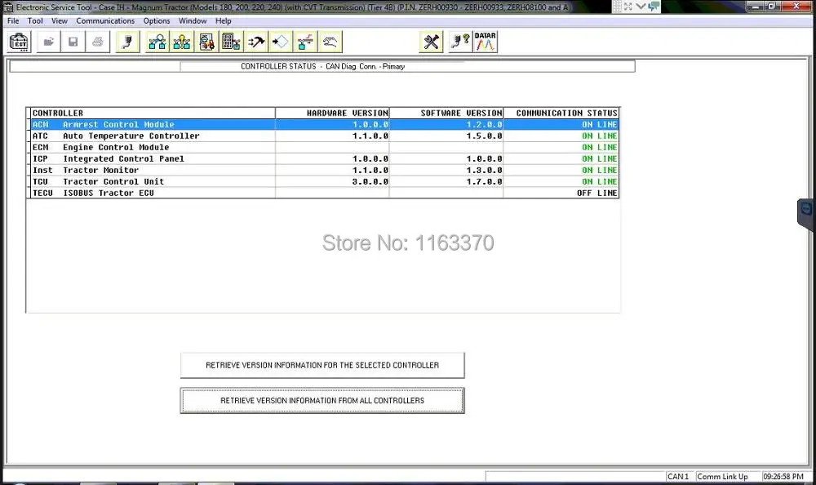Click the DATAR toolbar icon
Viewport: 816px width, 485px height.
coord(485,42)
